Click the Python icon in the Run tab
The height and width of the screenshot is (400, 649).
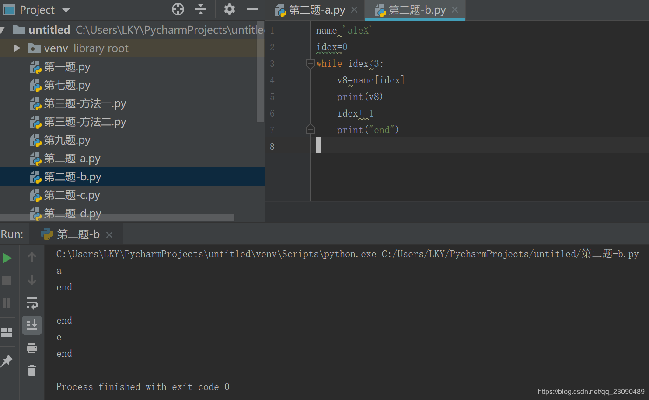pyautogui.click(x=47, y=234)
